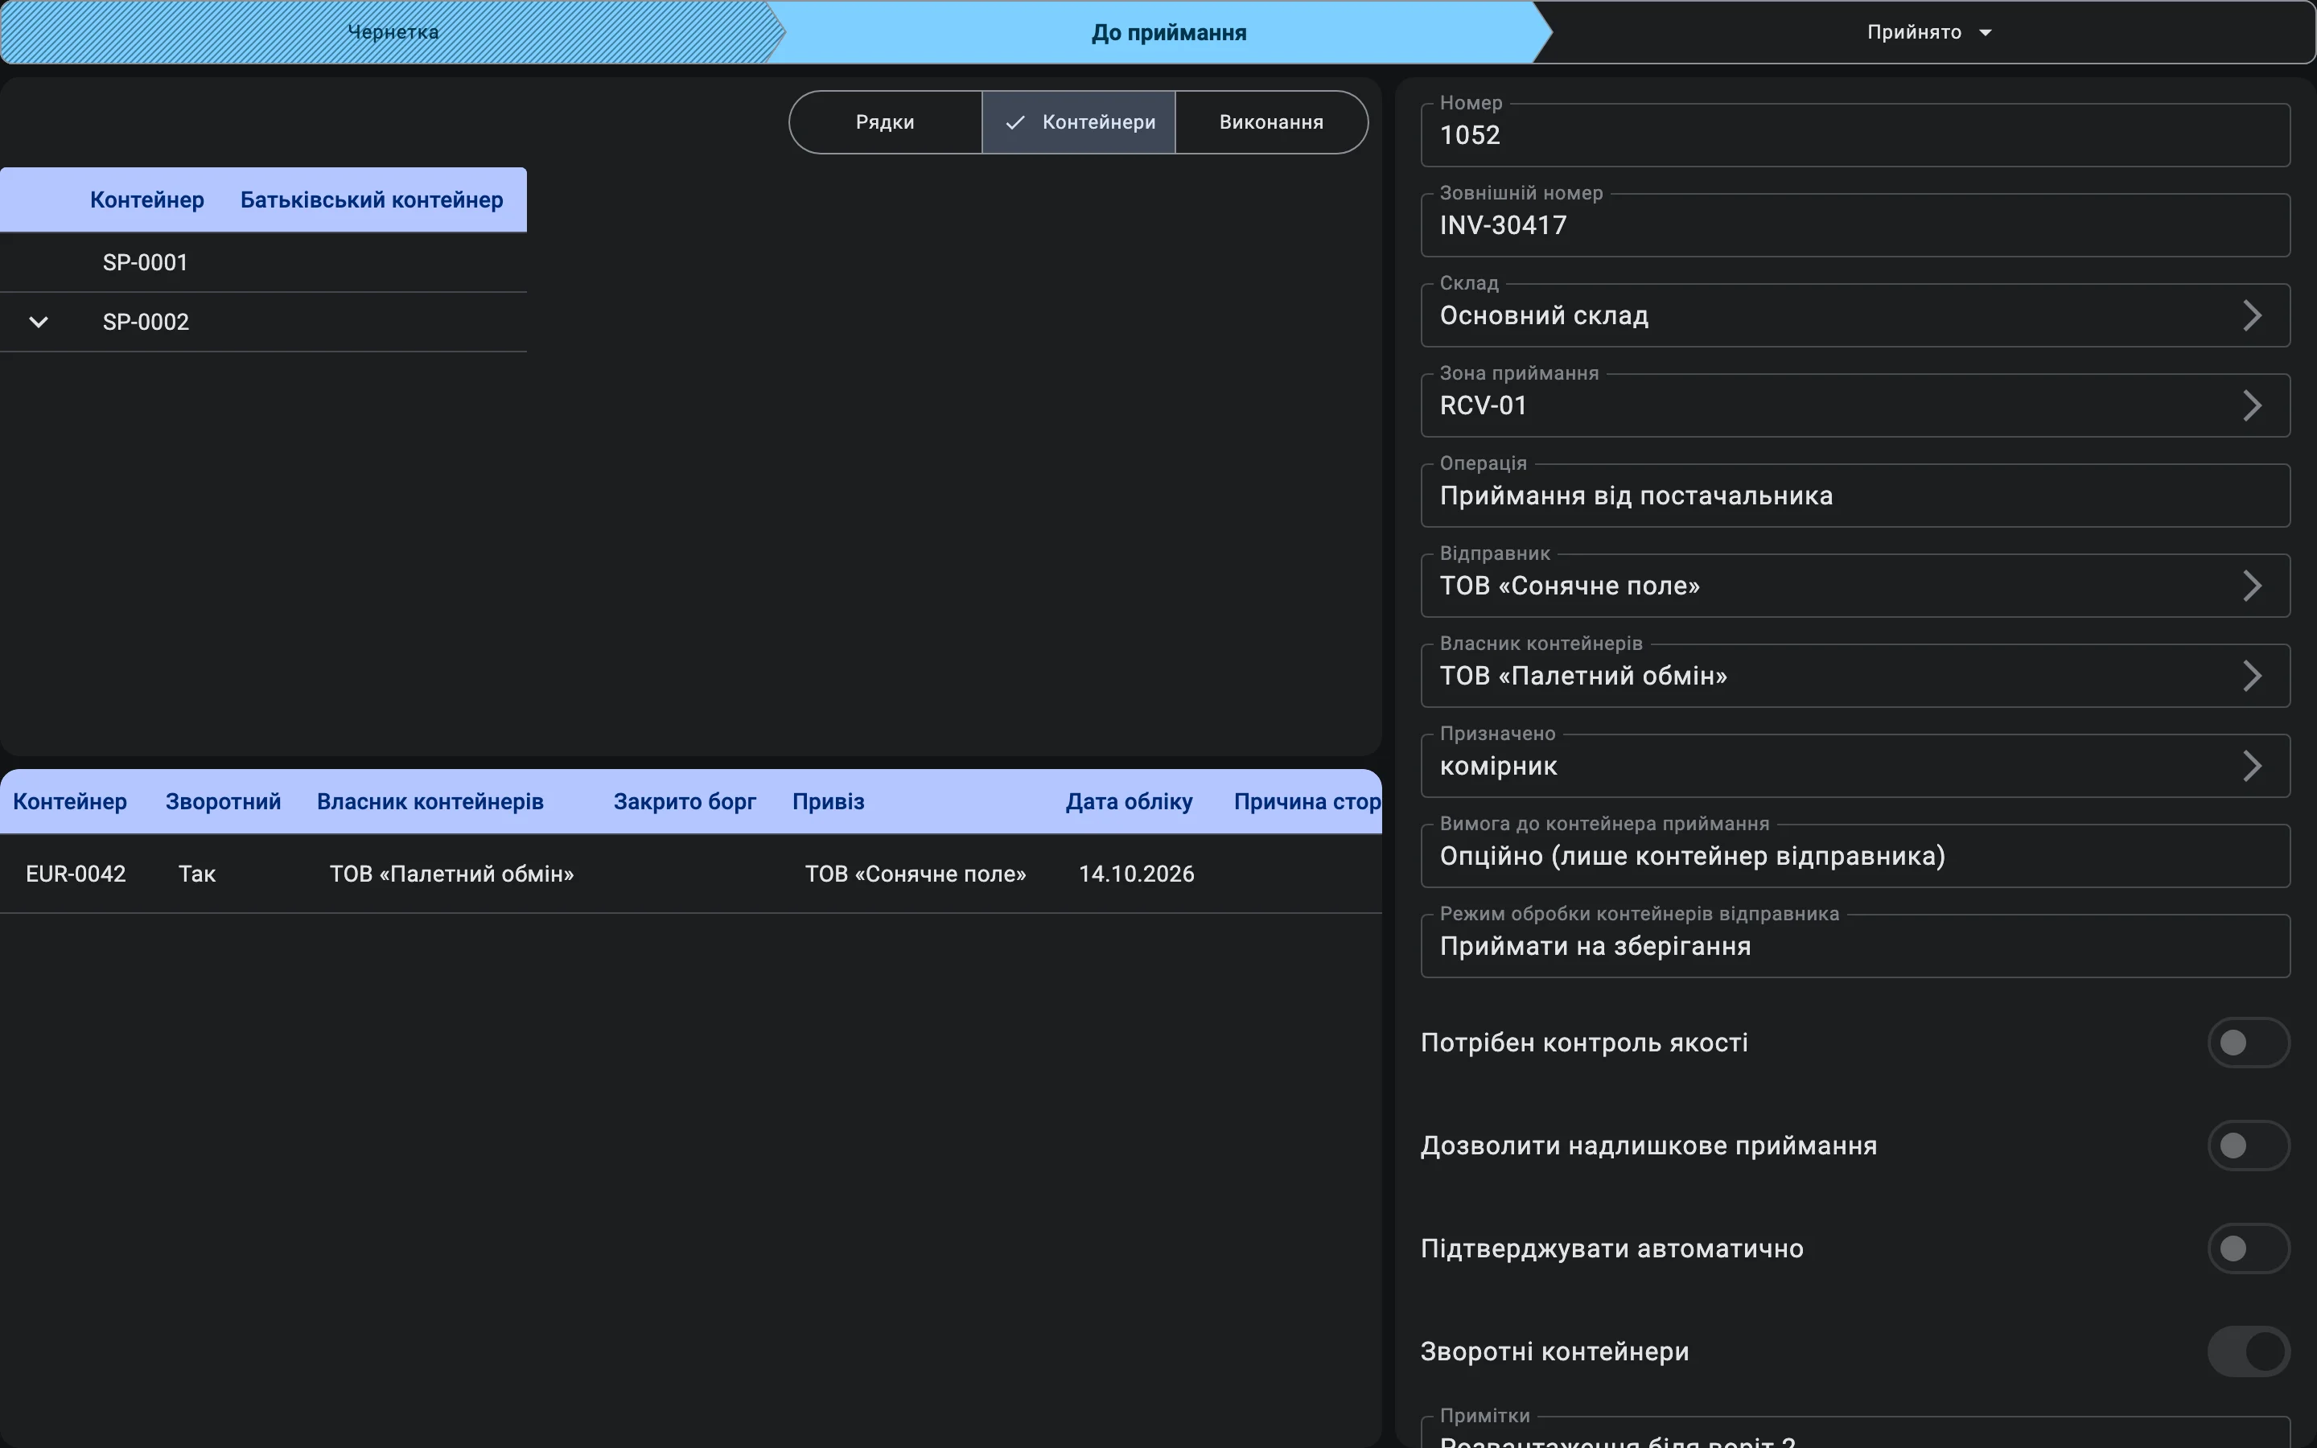Click the Привіз column header

pyautogui.click(x=828, y=801)
